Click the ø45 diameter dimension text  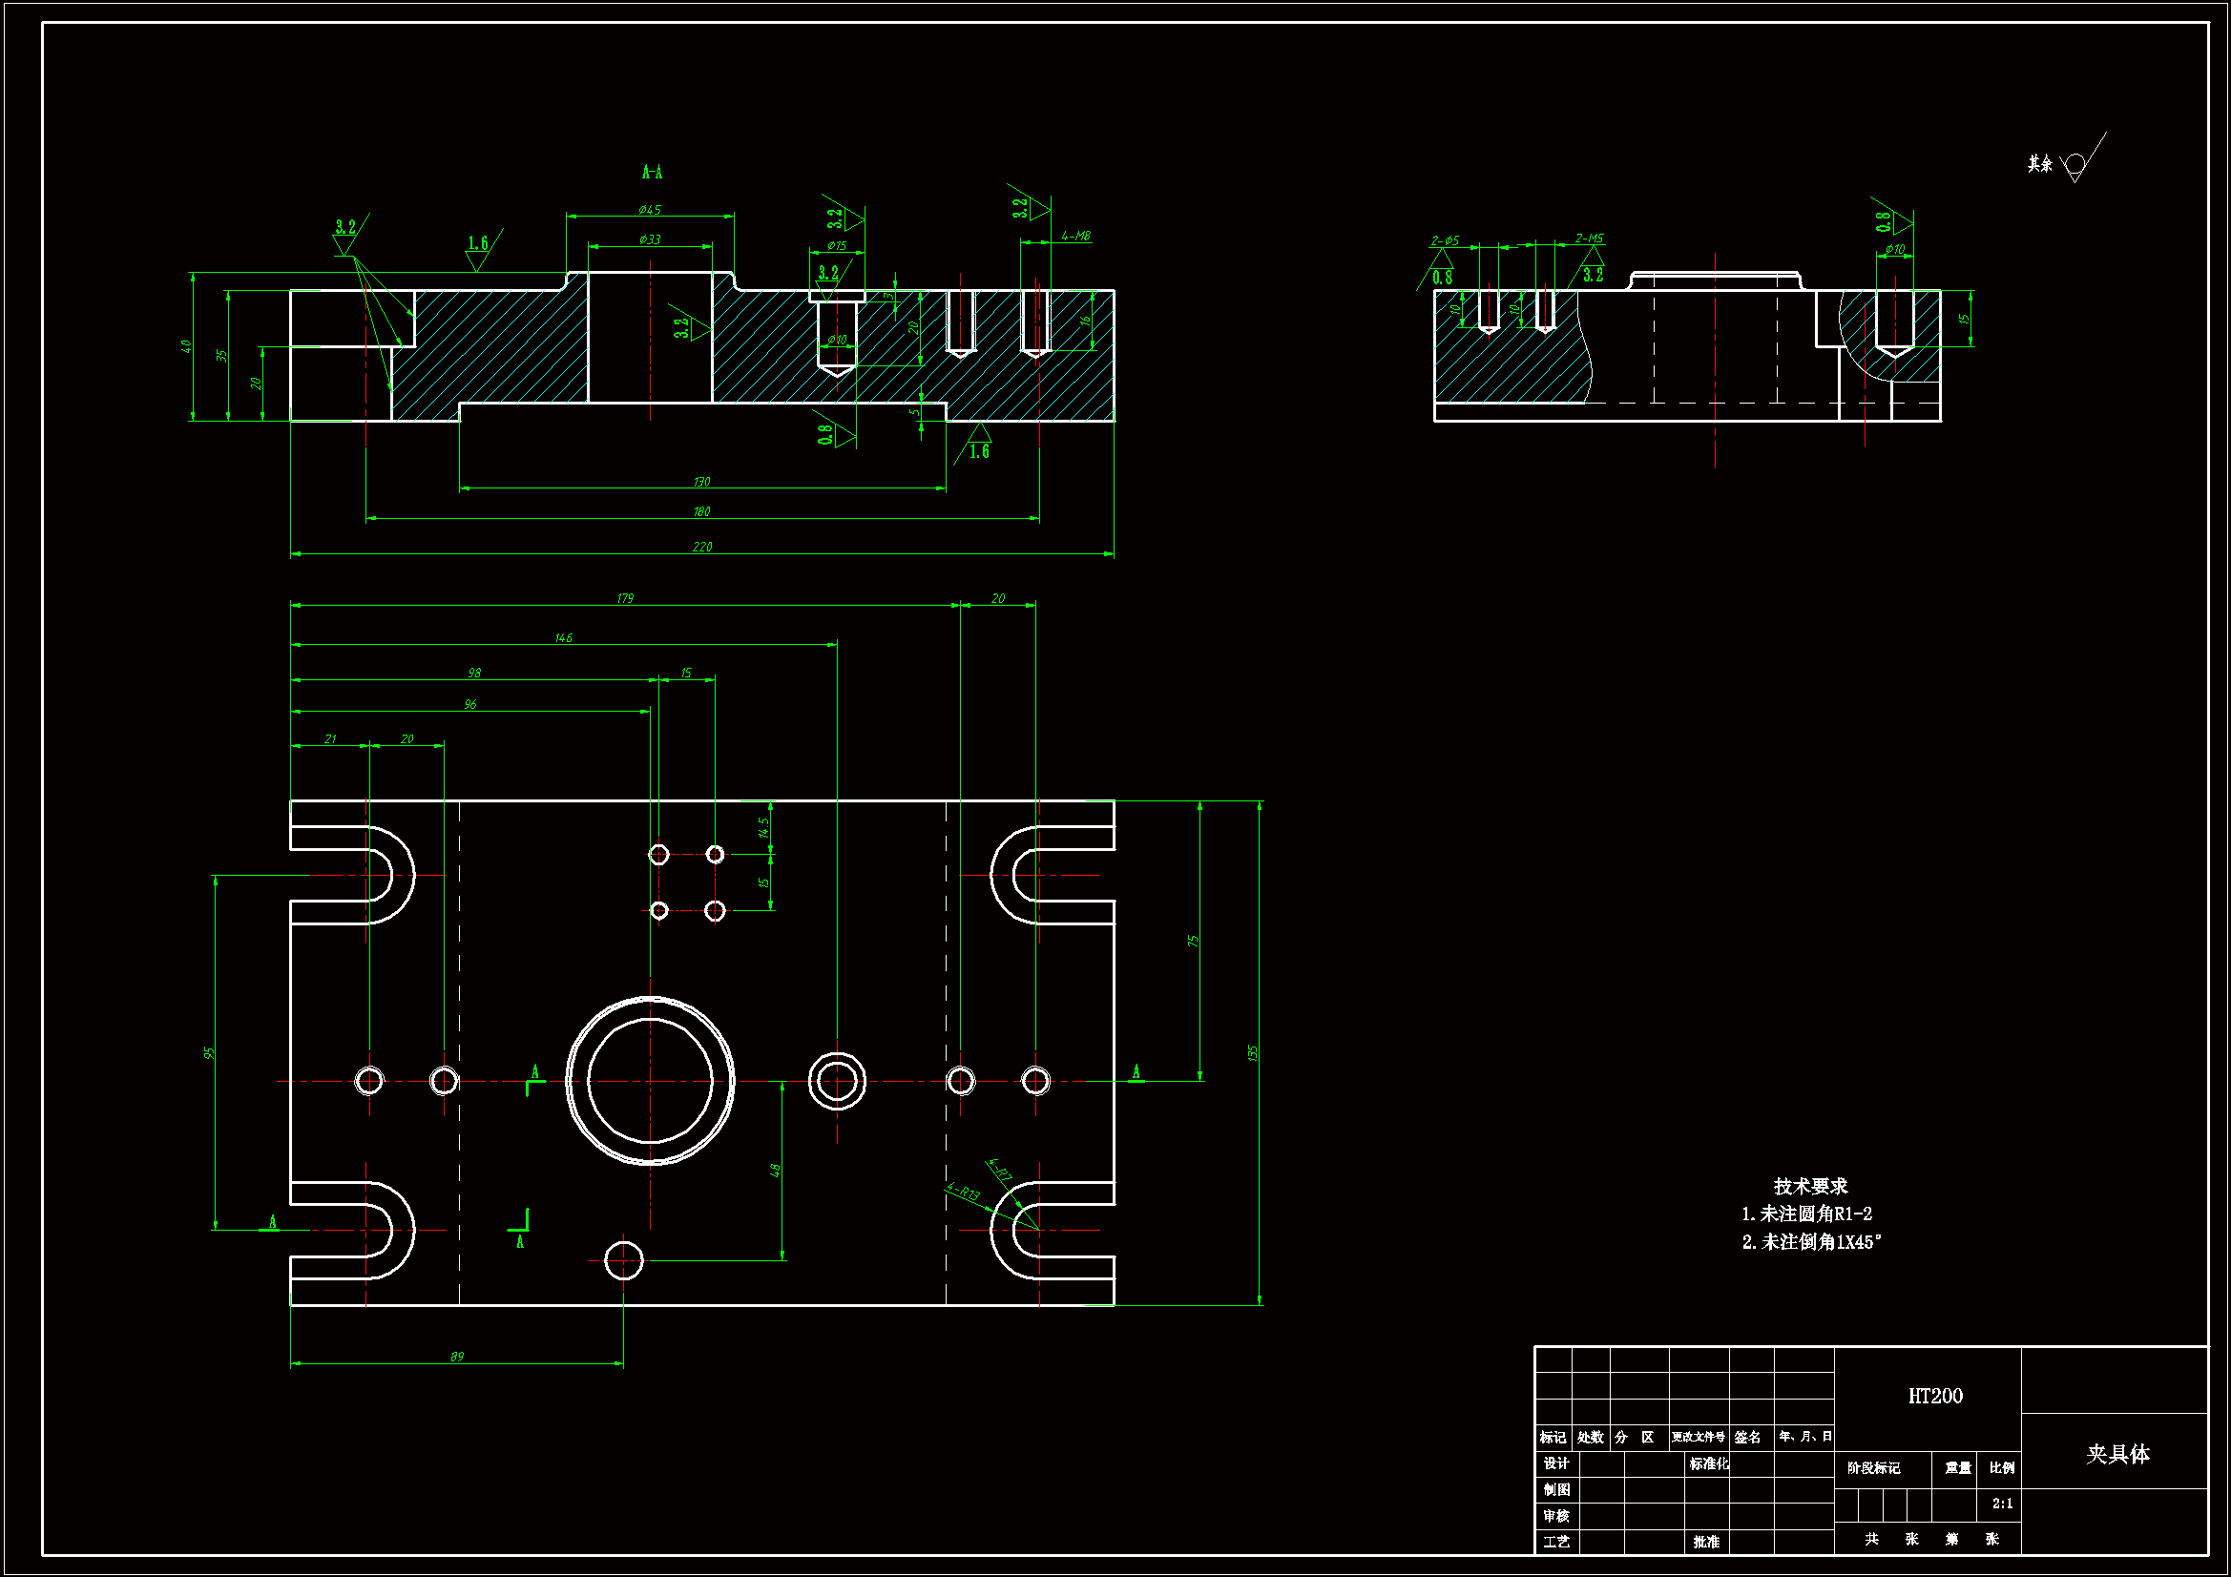pyautogui.click(x=649, y=210)
